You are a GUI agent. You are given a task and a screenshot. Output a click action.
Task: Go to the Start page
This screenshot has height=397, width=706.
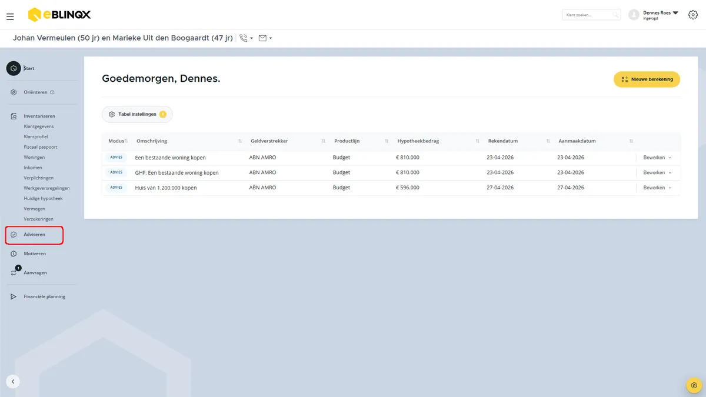29,68
